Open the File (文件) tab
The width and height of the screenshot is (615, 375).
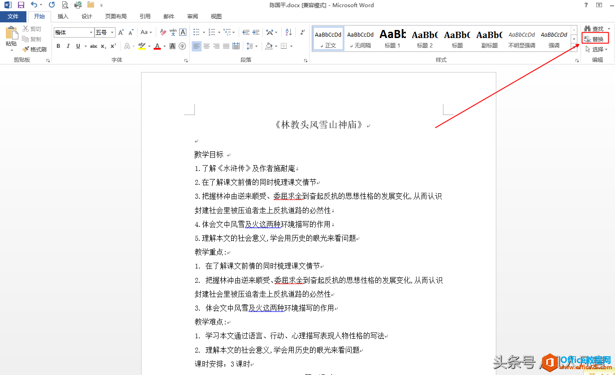pyautogui.click(x=13, y=17)
